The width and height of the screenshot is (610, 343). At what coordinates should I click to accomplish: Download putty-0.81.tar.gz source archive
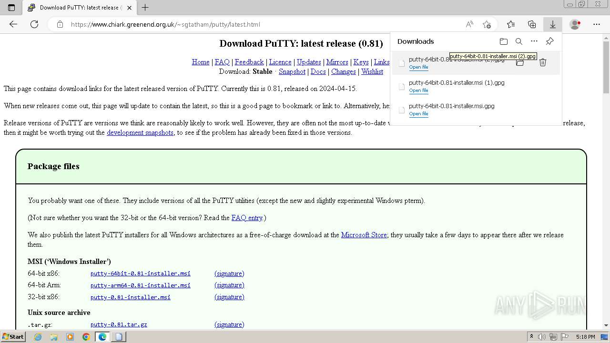click(119, 324)
